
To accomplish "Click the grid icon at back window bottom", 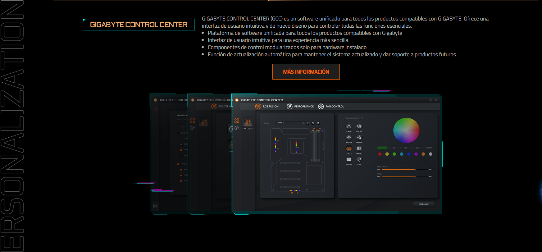I will point(155,206).
